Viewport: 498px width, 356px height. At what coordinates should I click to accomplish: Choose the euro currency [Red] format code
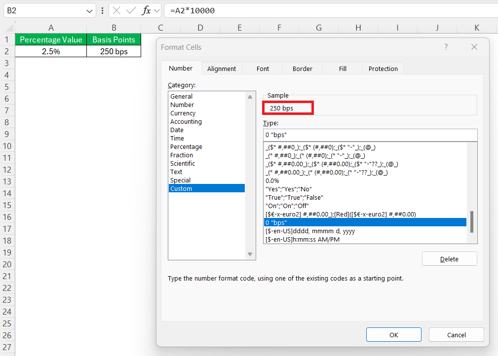coord(365,214)
